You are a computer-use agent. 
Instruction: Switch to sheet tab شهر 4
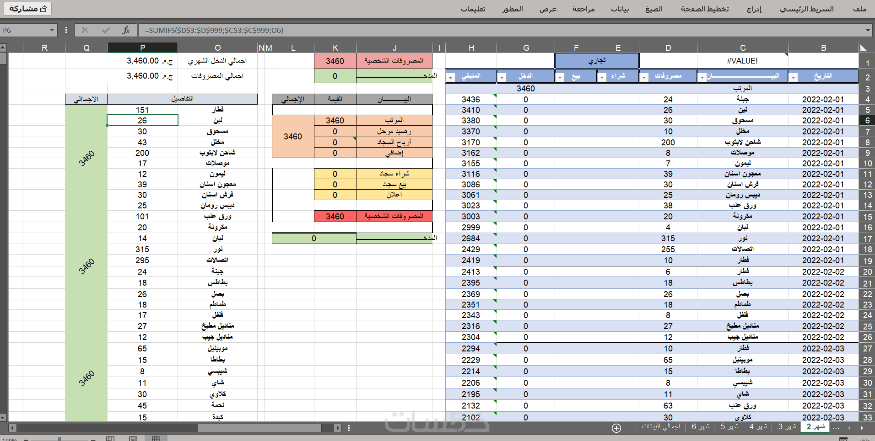coord(758,427)
